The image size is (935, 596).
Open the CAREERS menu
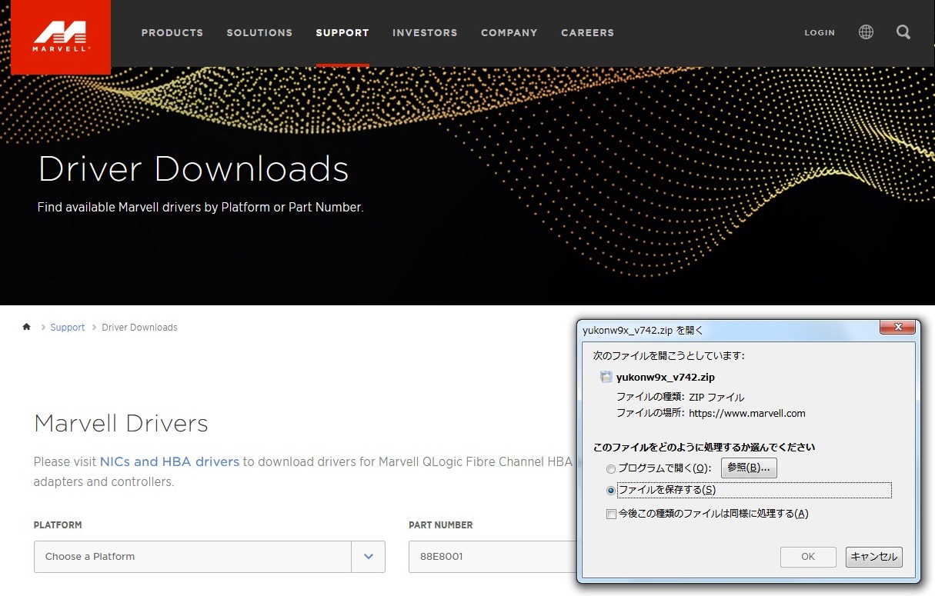(x=588, y=32)
